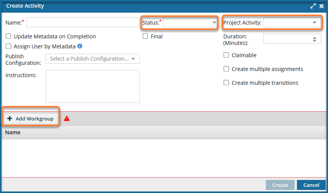Viewport: 328px width, 193px height.
Task: Enable Update Metadata on Completion
Action: click(8, 36)
